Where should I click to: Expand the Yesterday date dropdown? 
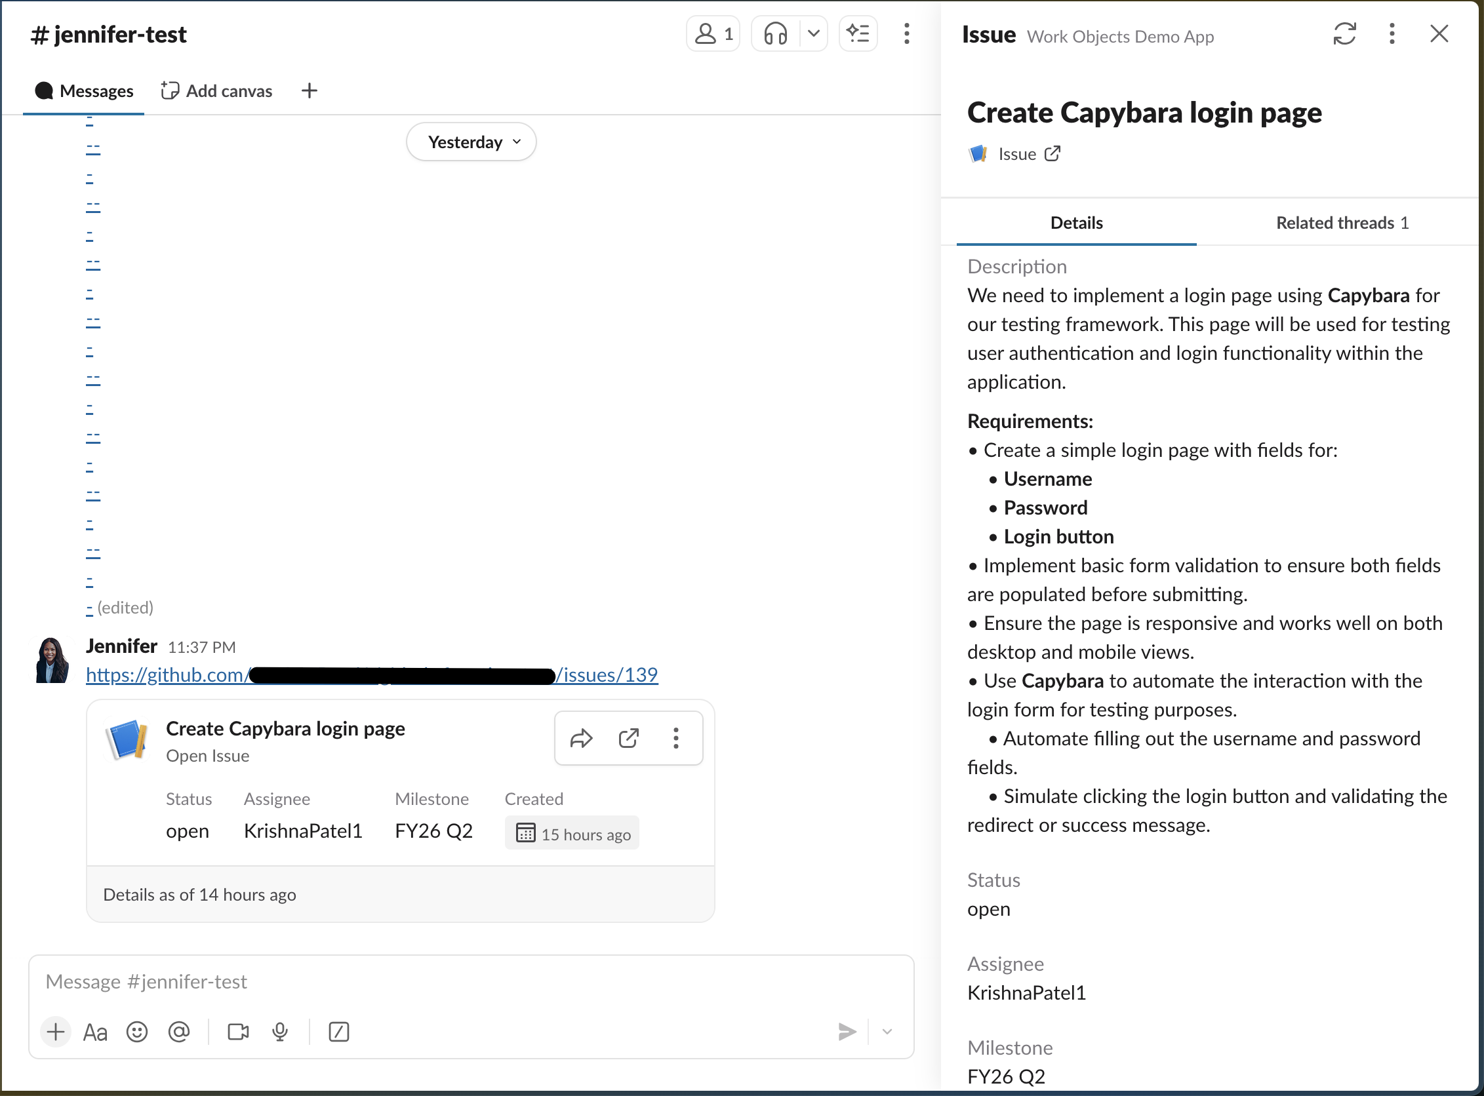(471, 142)
